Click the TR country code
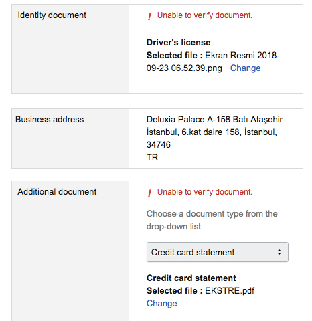Image resolution: width=312 pixels, height=321 pixels. (152, 158)
